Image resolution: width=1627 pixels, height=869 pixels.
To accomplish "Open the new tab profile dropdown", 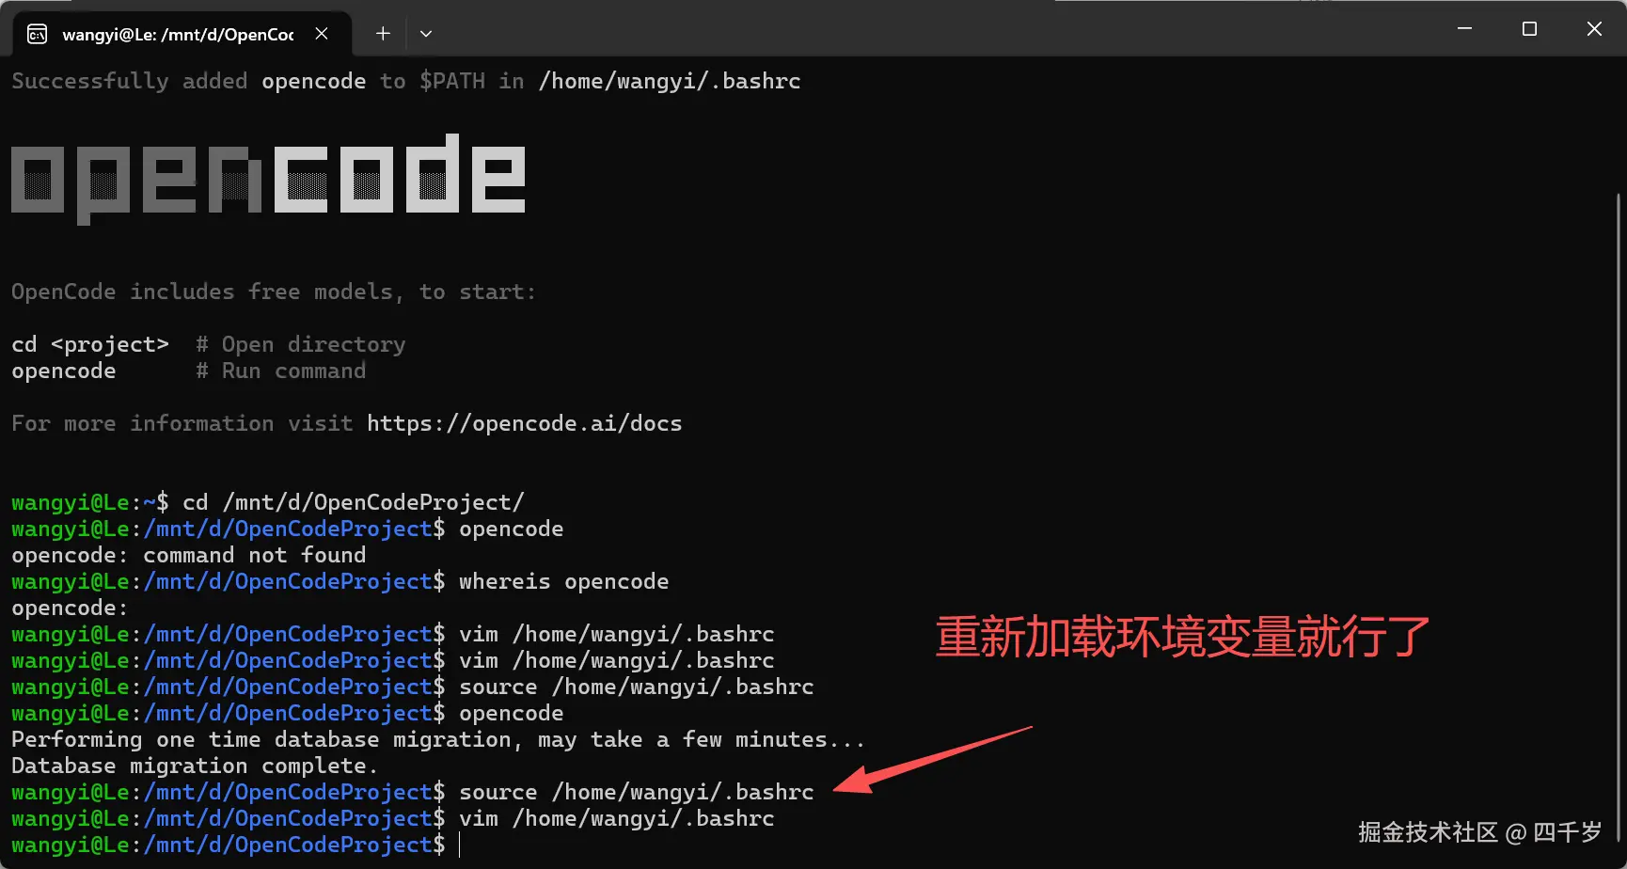I will [426, 34].
